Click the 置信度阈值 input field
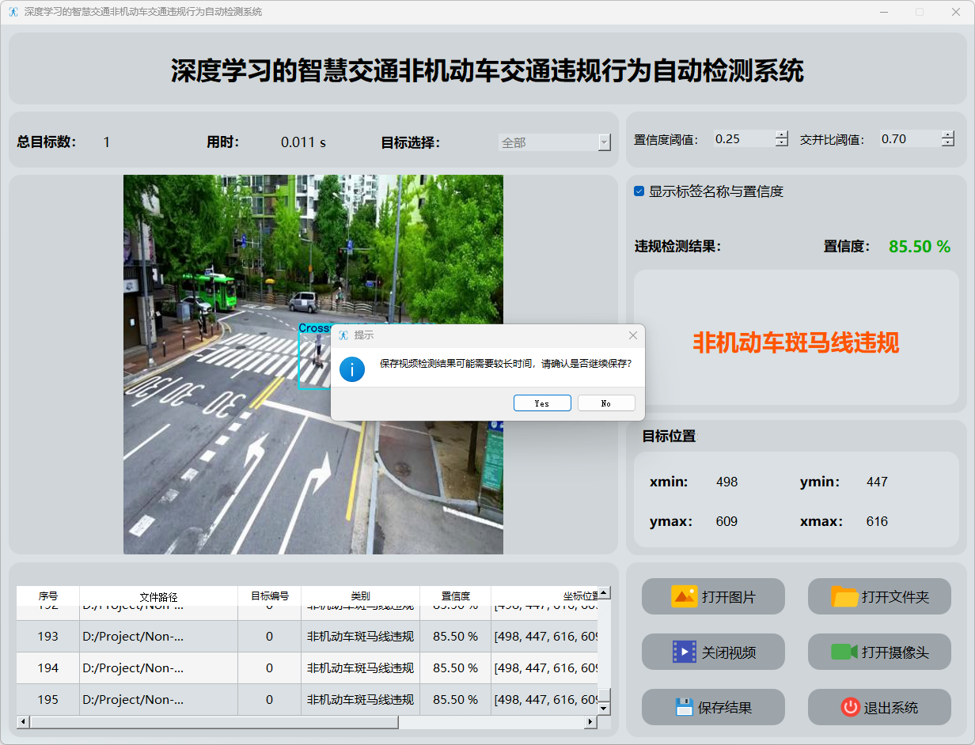The width and height of the screenshot is (975, 745). (x=742, y=139)
